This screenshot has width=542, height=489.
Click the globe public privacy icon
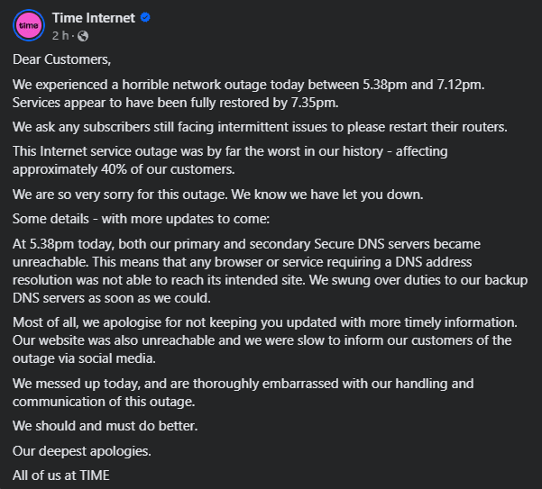tap(83, 36)
